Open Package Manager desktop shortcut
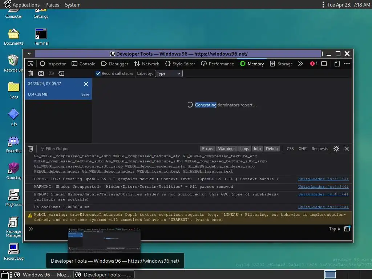The width and height of the screenshot is (372, 279). (x=13, y=227)
